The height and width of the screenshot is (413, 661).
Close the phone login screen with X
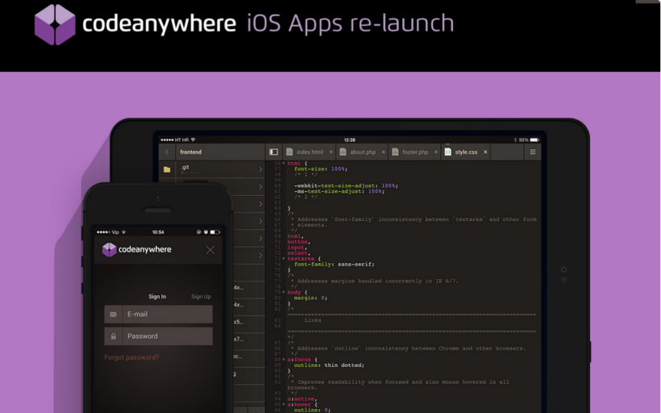(210, 250)
